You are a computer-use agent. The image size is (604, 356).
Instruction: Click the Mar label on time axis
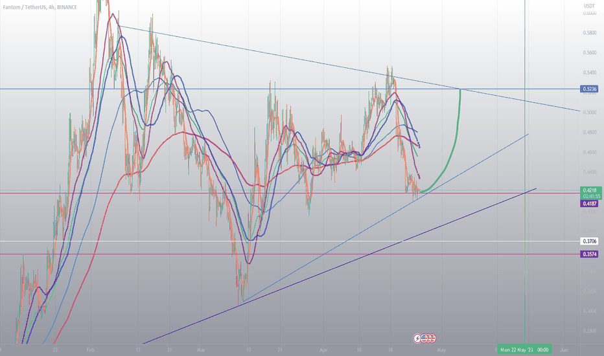(201, 350)
